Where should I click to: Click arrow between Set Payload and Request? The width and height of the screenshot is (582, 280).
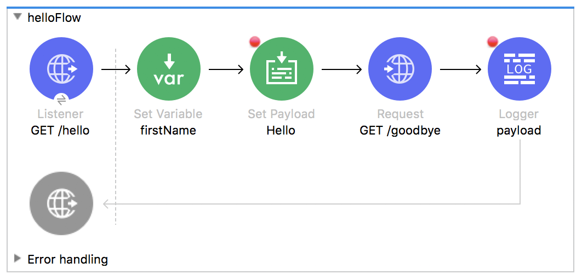tap(341, 69)
